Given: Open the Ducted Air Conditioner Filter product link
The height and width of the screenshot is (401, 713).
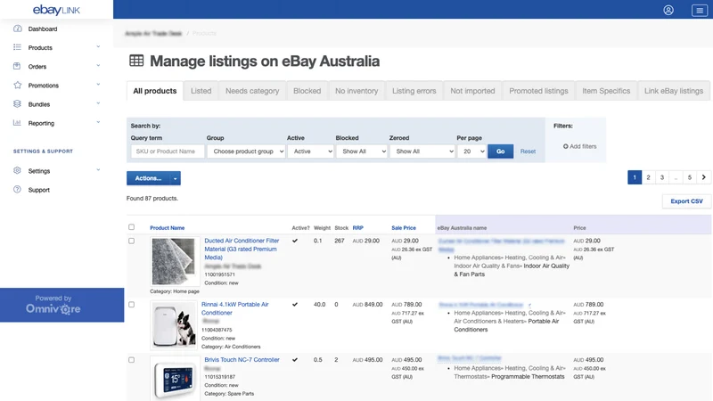Looking at the screenshot, I should (x=242, y=250).
